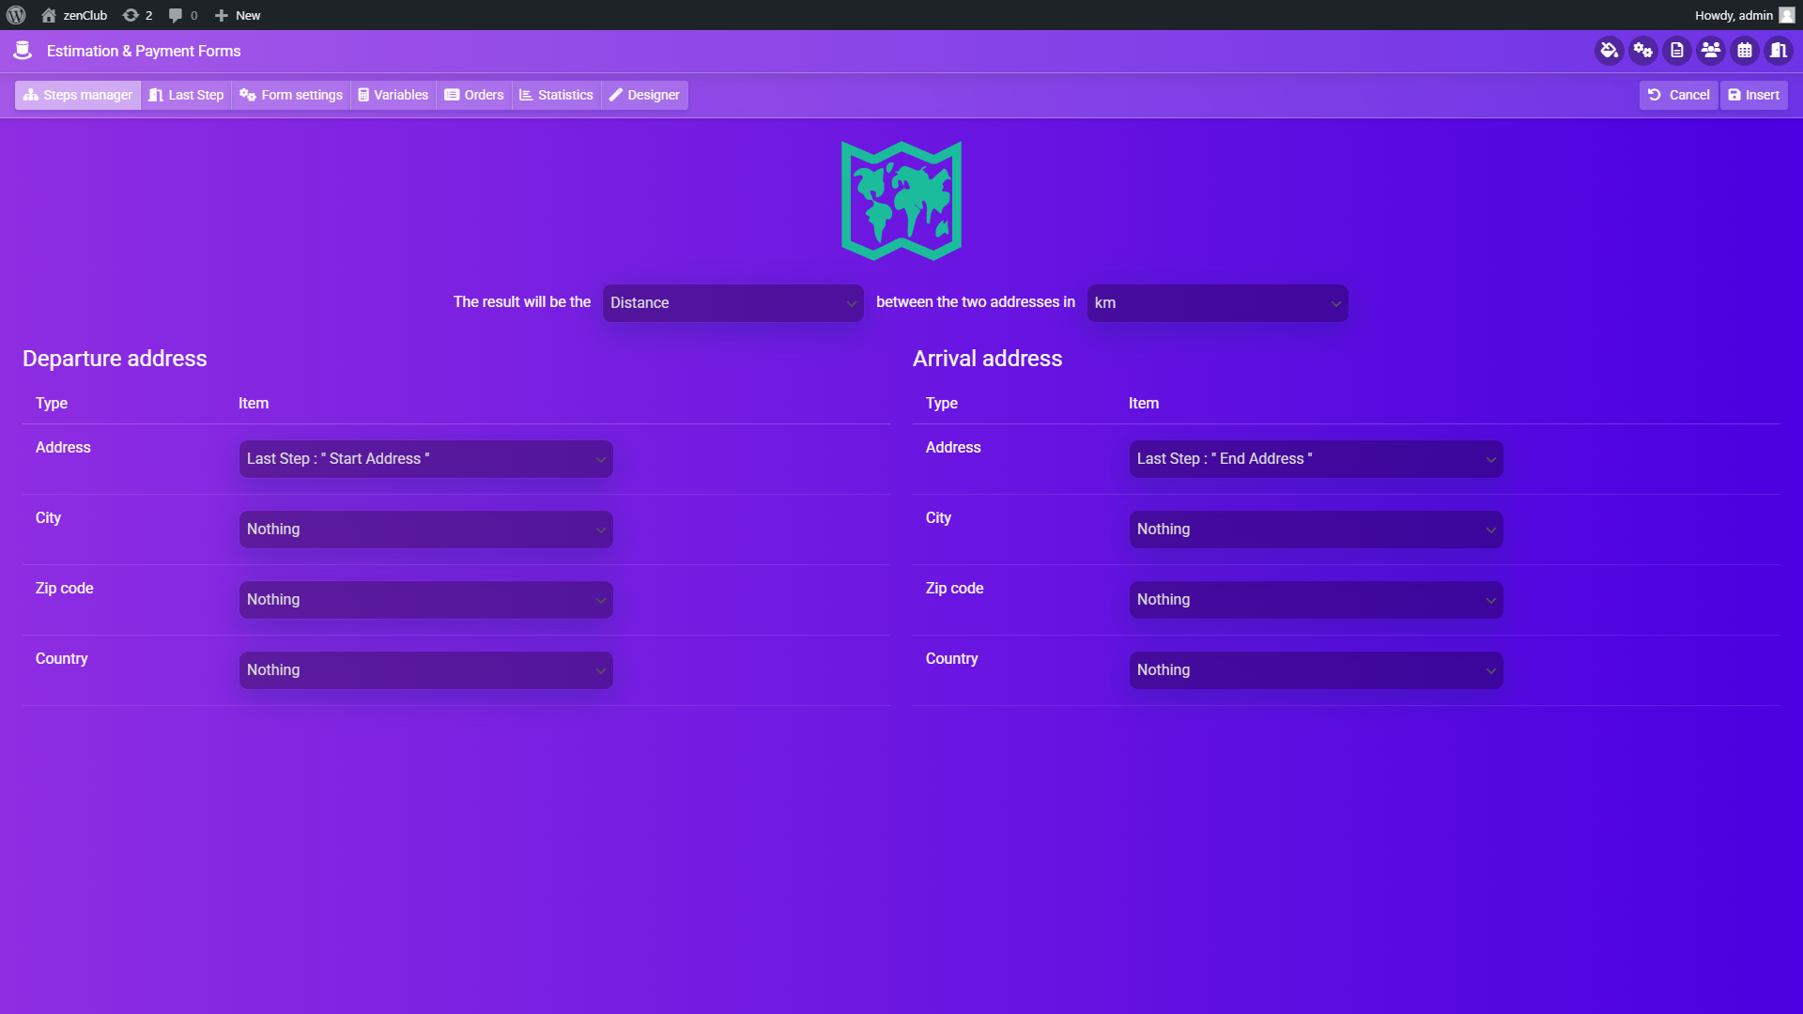Open arrival Zip code dropdown
Viewport: 1803px width, 1014px height.
1317,600
